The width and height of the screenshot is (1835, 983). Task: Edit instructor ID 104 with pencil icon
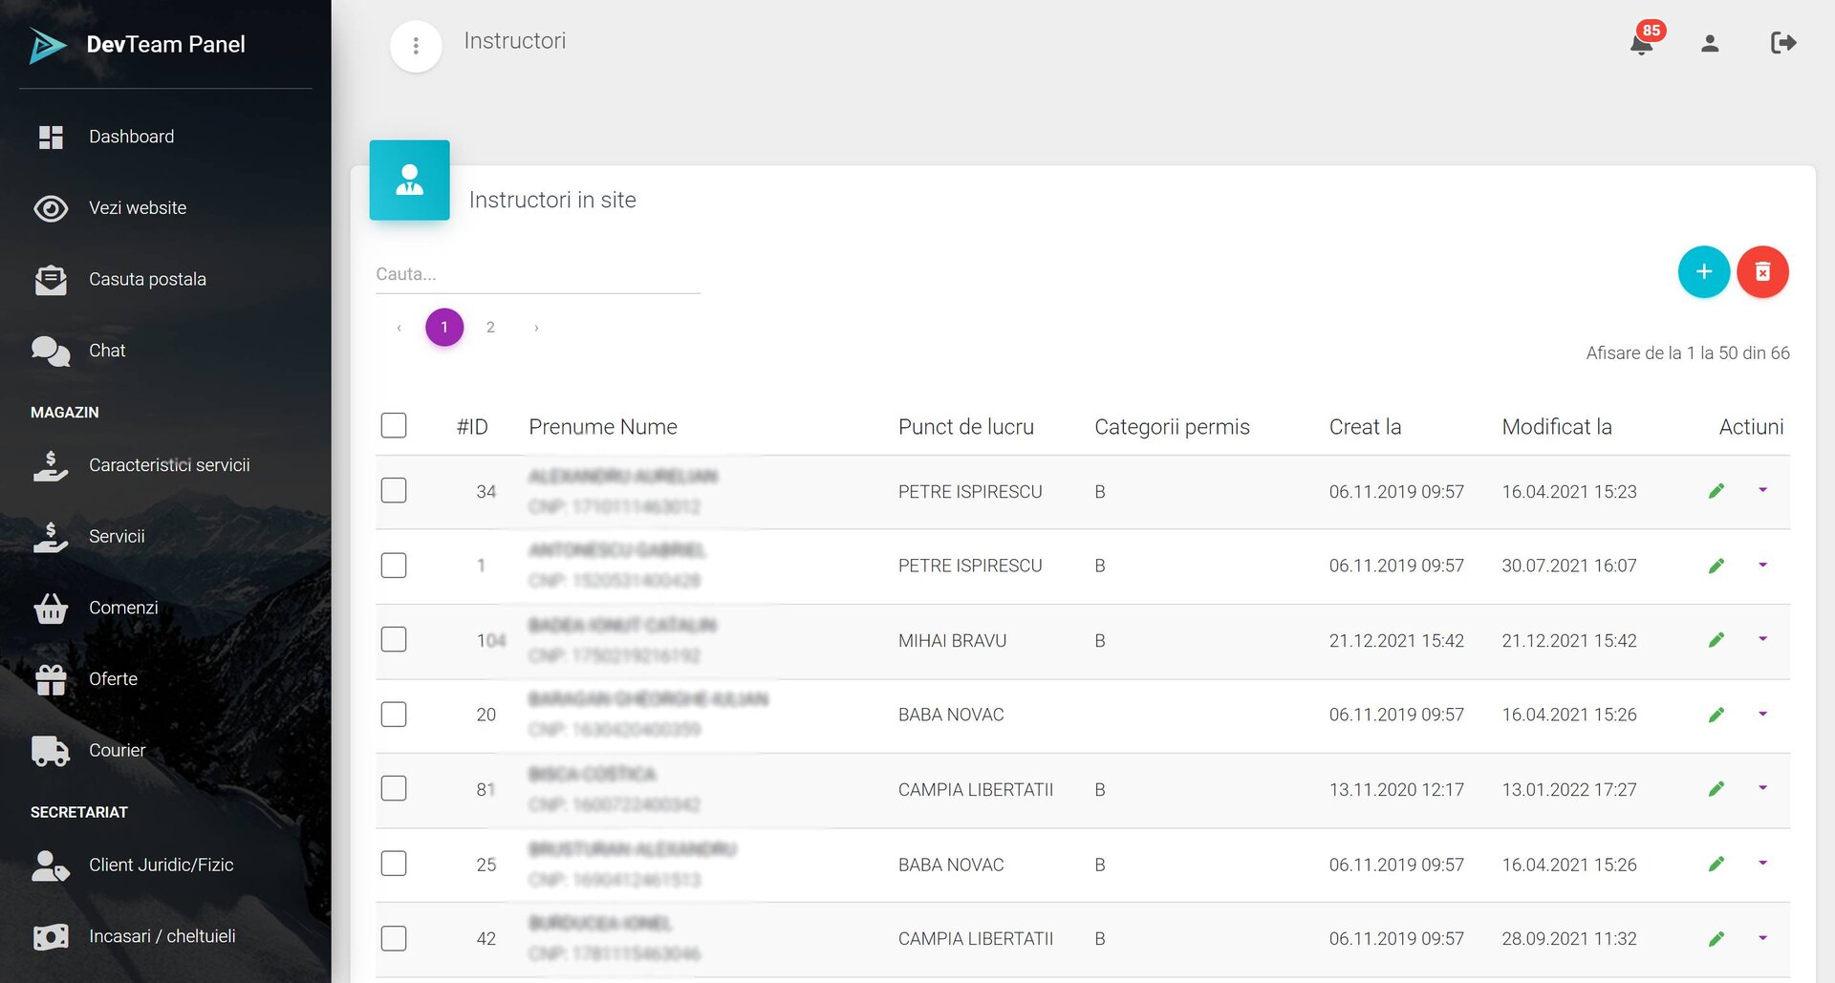(x=1716, y=640)
